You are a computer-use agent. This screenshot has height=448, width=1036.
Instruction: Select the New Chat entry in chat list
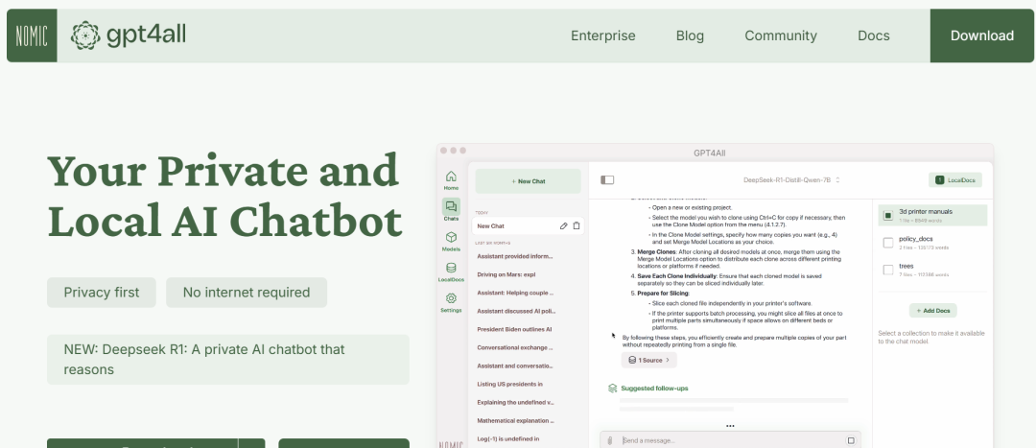tap(528, 226)
